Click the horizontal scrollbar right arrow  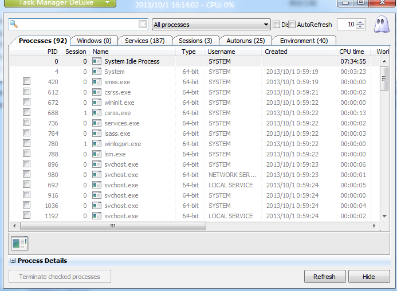(375, 226)
